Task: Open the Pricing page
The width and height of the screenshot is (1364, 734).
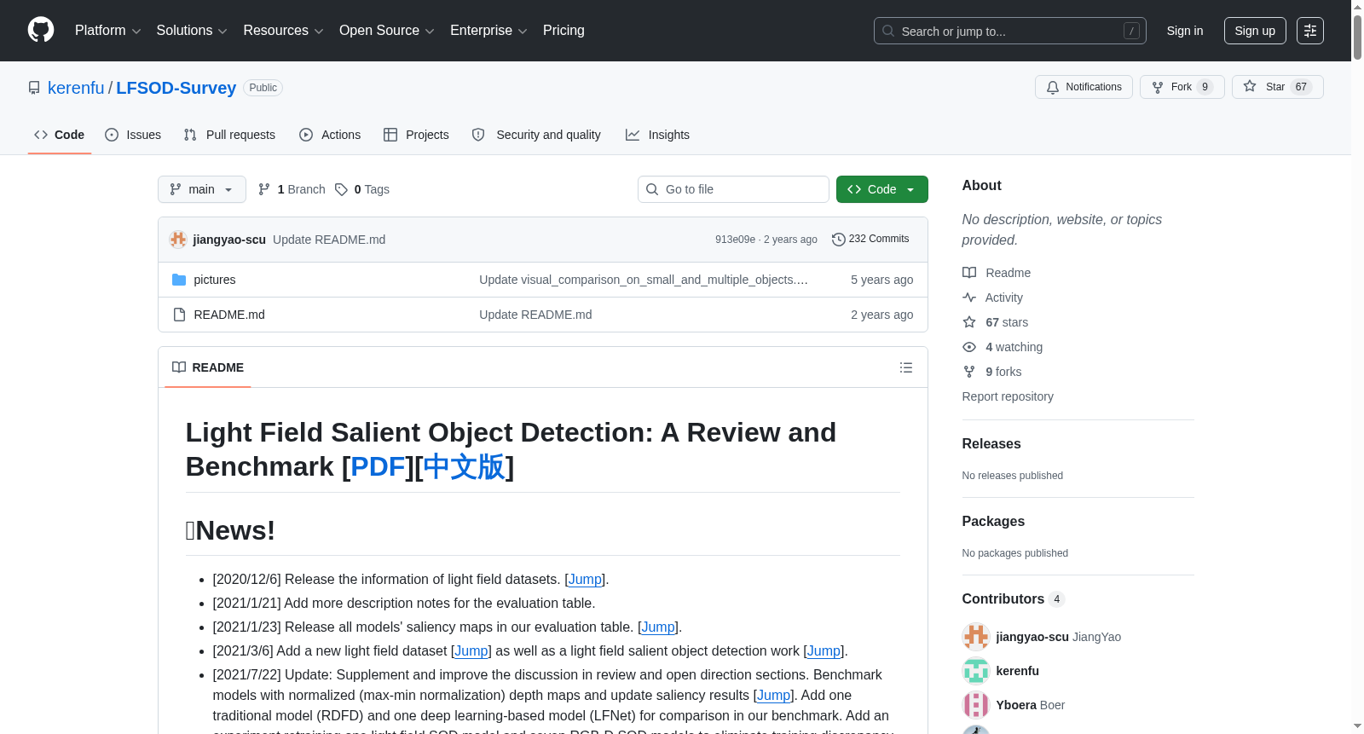Action: click(564, 31)
